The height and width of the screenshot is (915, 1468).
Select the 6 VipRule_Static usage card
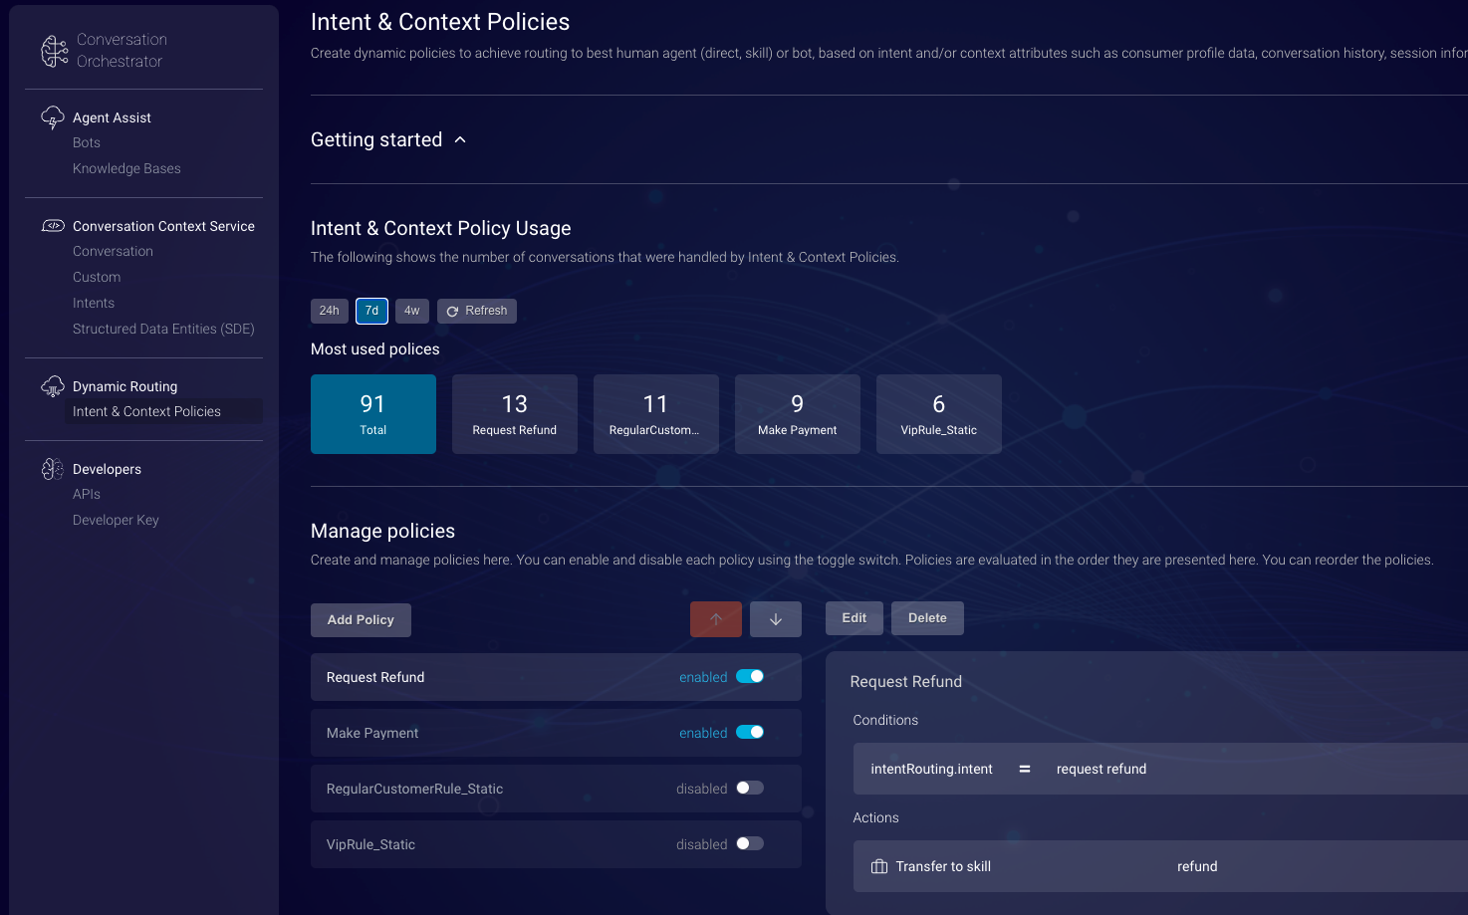pyautogui.click(x=939, y=414)
